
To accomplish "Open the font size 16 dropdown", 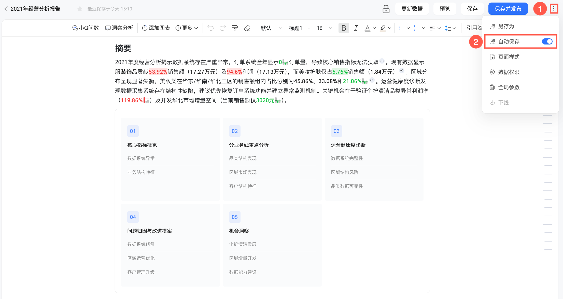I will click(324, 28).
